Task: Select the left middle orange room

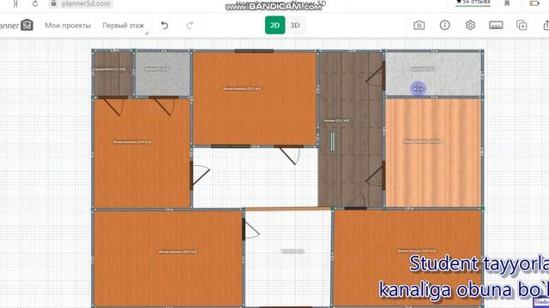Action: (142, 154)
